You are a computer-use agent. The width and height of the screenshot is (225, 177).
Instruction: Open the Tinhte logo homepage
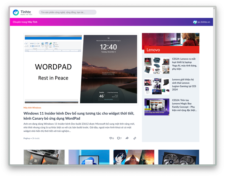(22, 13)
